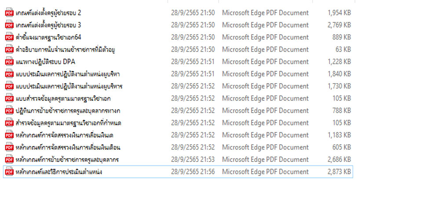Image resolution: width=438 pixels, height=220 pixels.
Task: Click PDF icon of หลักเกณฑ์และวิธีการประเมินตำแหน่ง
Action: tap(9, 172)
